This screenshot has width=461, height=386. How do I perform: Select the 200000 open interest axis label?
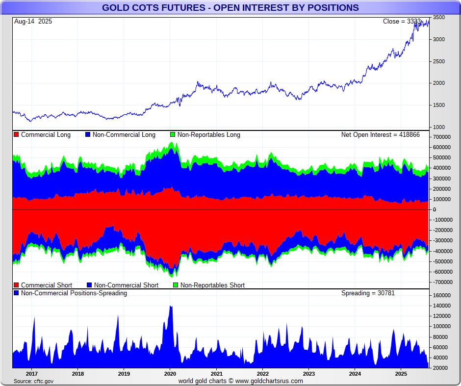442,189
